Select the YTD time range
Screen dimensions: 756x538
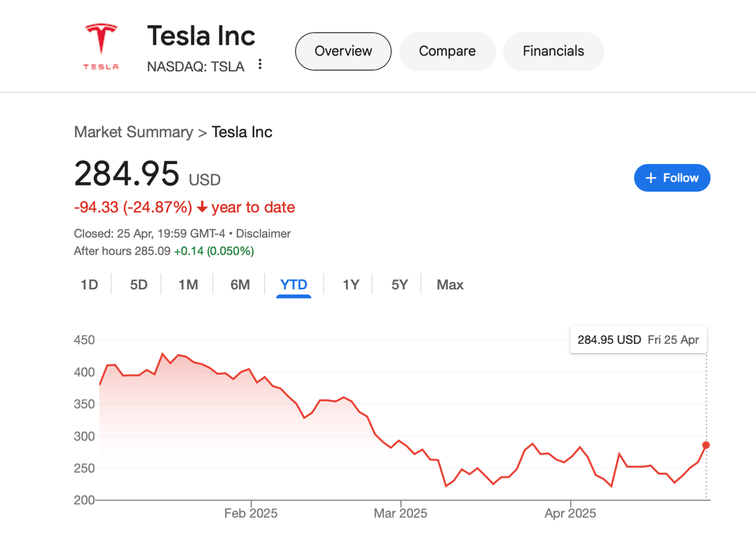tap(294, 284)
